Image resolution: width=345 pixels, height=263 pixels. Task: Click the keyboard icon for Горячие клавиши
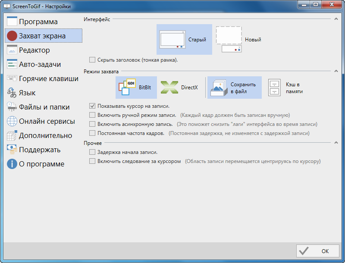pyautogui.click(x=12, y=78)
